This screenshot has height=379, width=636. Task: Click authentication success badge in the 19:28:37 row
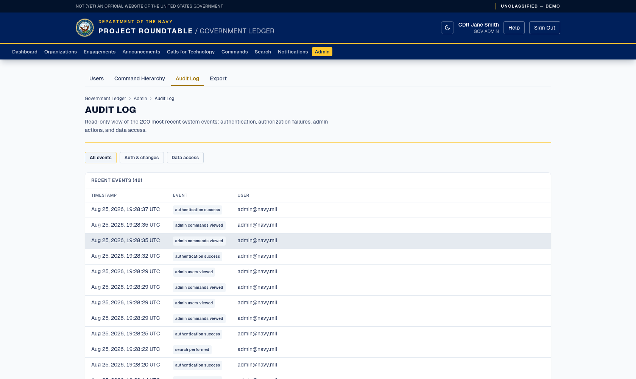click(198, 210)
